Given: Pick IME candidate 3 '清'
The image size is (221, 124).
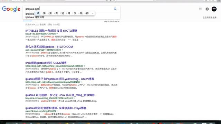Looking at the screenshot, I should [50, 13].
